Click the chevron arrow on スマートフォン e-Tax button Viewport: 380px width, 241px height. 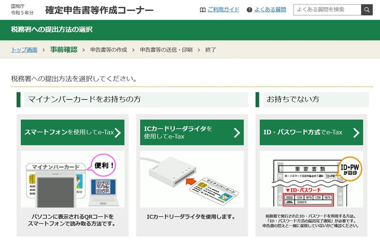pos(118,133)
